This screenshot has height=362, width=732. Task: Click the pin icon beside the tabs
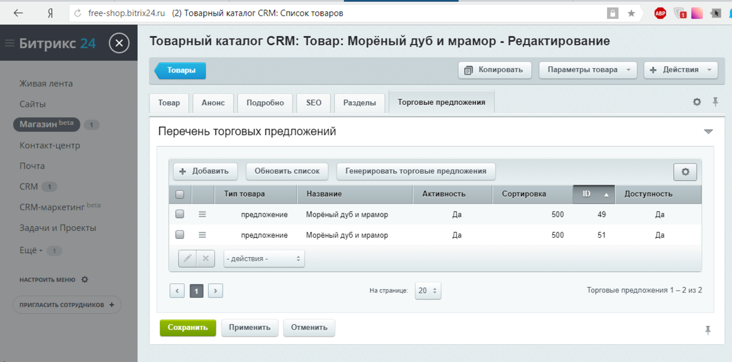pyautogui.click(x=716, y=102)
